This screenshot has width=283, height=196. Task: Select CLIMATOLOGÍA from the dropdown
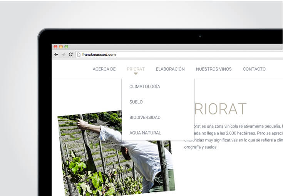pos(145,86)
